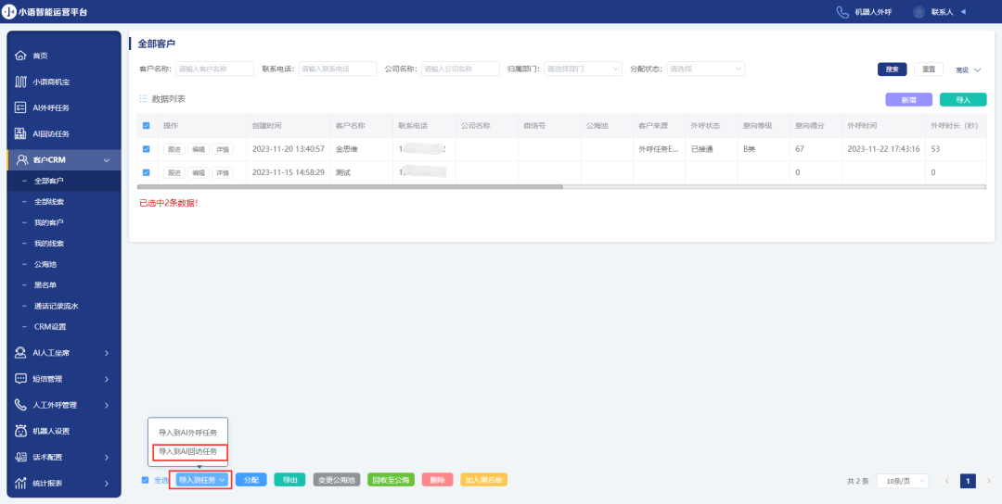The image size is (1002, 504).
Task: Click the 分配 button in bottom bar
Action: pyautogui.click(x=251, y=480)
